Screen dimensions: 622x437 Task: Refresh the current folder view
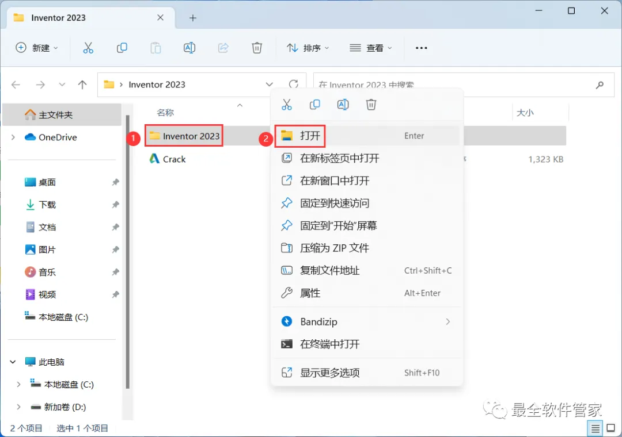click(294, 84)
